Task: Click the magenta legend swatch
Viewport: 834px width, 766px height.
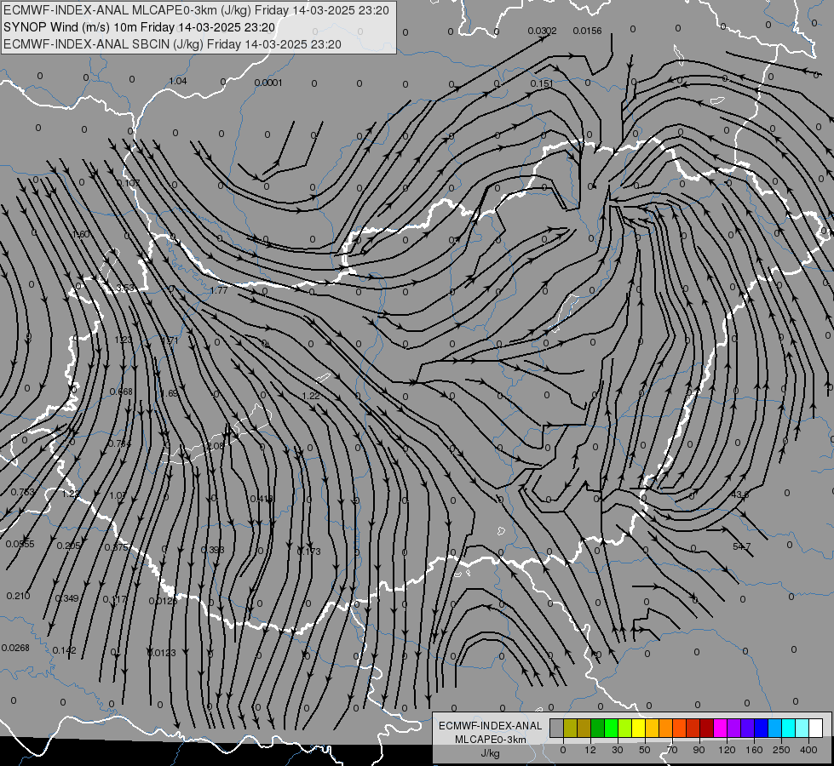Action: click(721, 728)
